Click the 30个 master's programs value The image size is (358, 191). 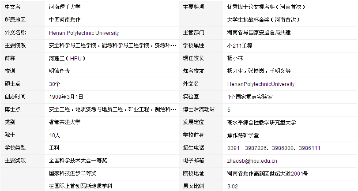pyautogui.click(x=55, y=84)
